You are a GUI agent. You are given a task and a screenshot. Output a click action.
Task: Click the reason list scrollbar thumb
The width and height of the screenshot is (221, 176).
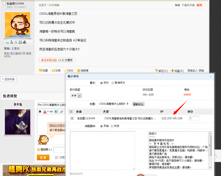pos(210,145)
